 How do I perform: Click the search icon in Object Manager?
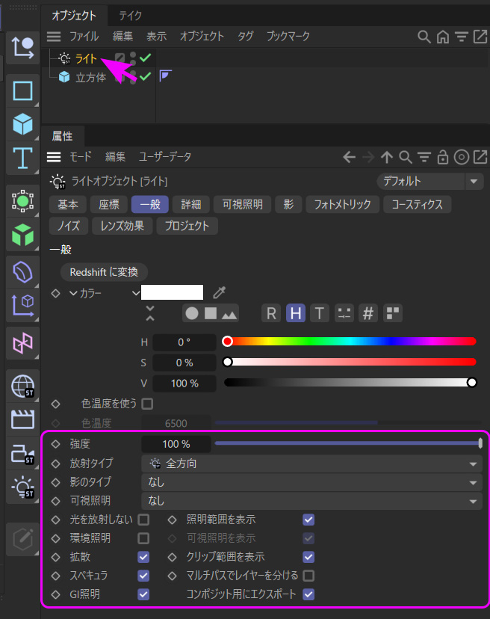pos(424,36)
